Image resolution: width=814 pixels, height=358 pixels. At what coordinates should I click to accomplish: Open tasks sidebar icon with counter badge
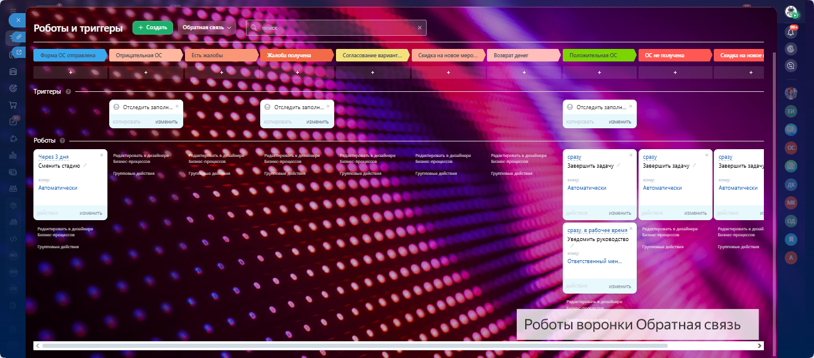13,122
